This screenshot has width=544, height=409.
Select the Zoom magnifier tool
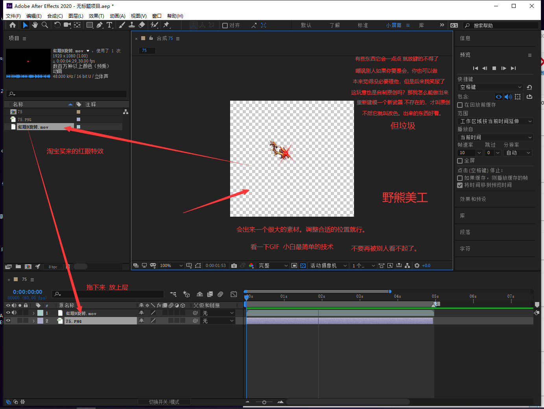pyautogui.click(x=45, y=25)
